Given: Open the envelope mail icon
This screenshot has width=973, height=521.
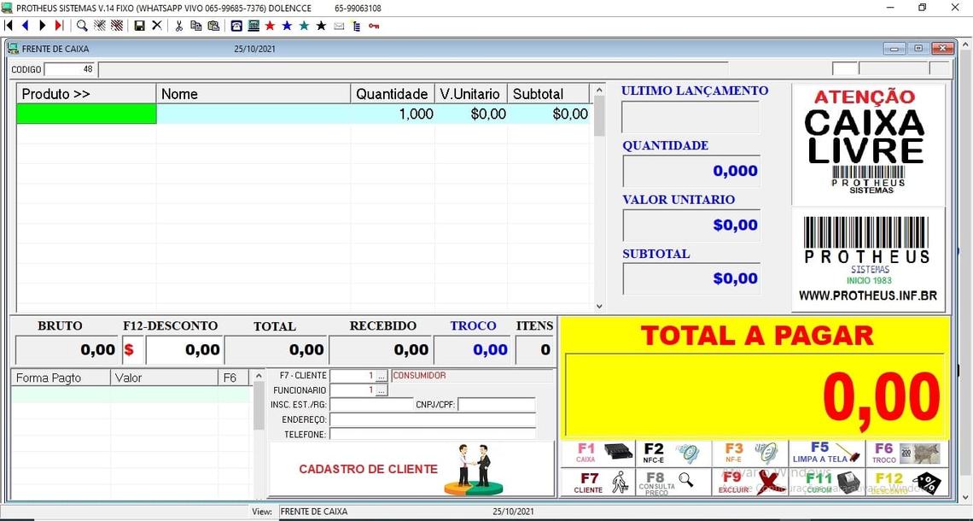Looking at the screenshot, I should coord(339,26).
